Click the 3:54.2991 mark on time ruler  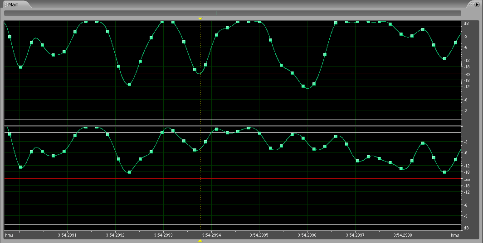click(x=67, y=235)
